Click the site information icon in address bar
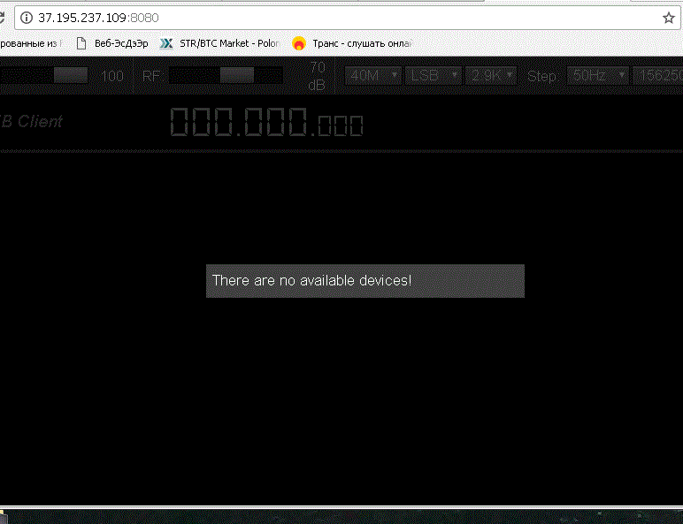The image size is (683, 524). [26, 18]
